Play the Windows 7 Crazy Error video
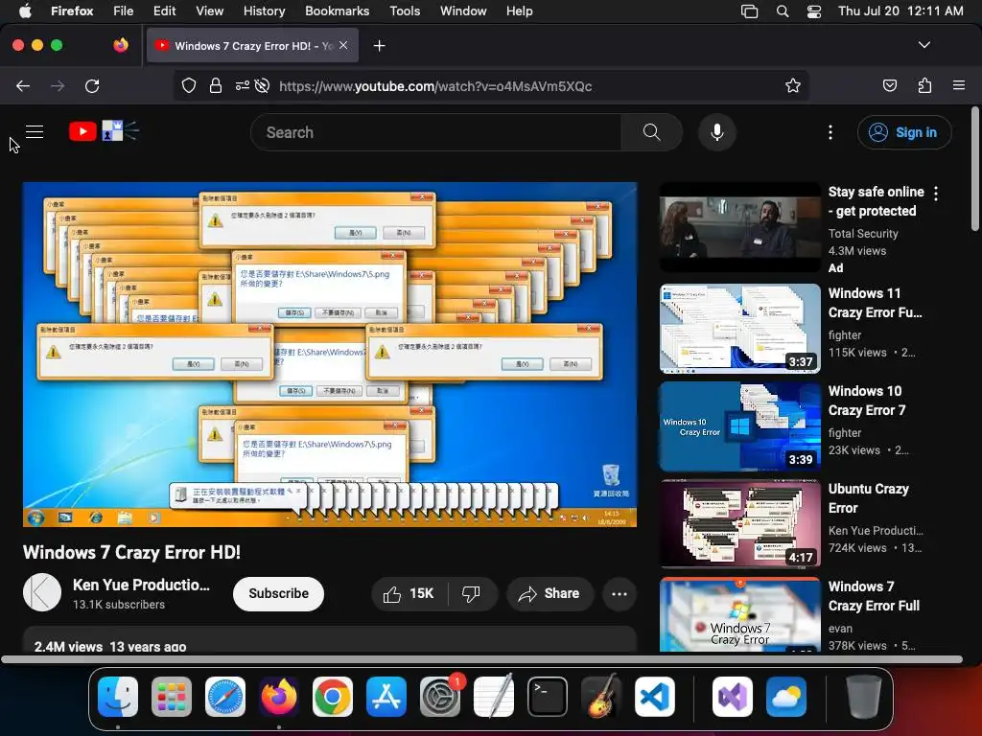The width and height of the screenshot is (982, 736). pos(330,355)
